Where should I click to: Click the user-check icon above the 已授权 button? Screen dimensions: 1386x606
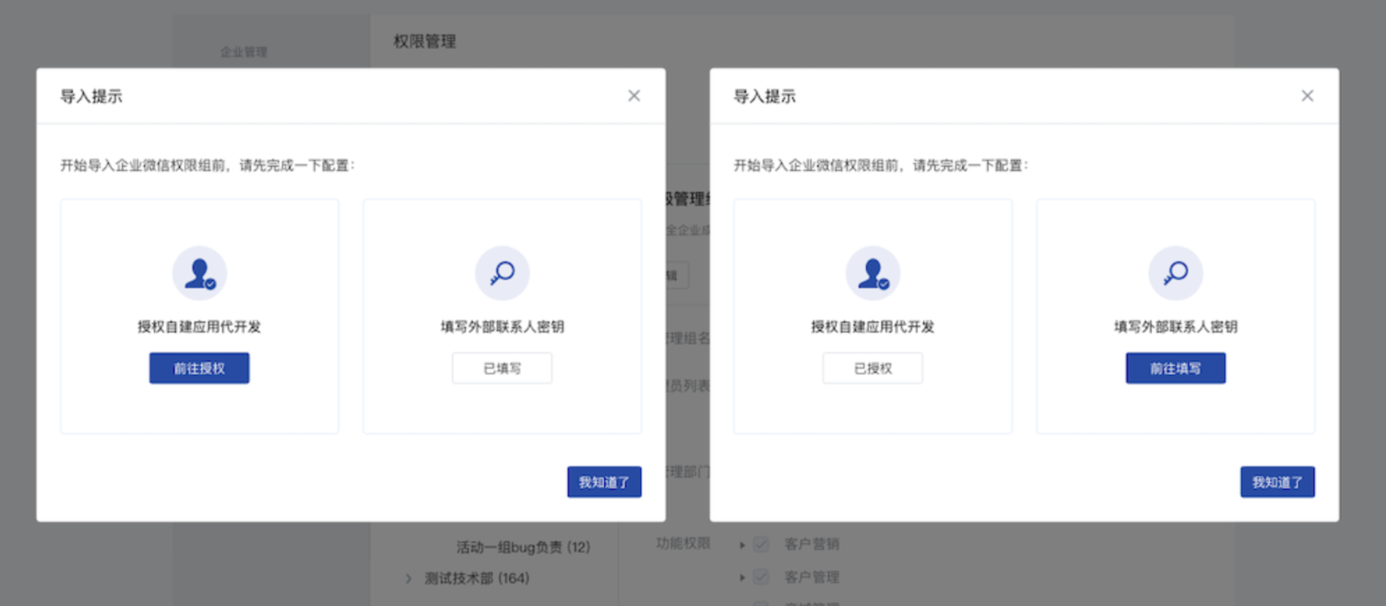pyautogui.click(x=873, y=273)
